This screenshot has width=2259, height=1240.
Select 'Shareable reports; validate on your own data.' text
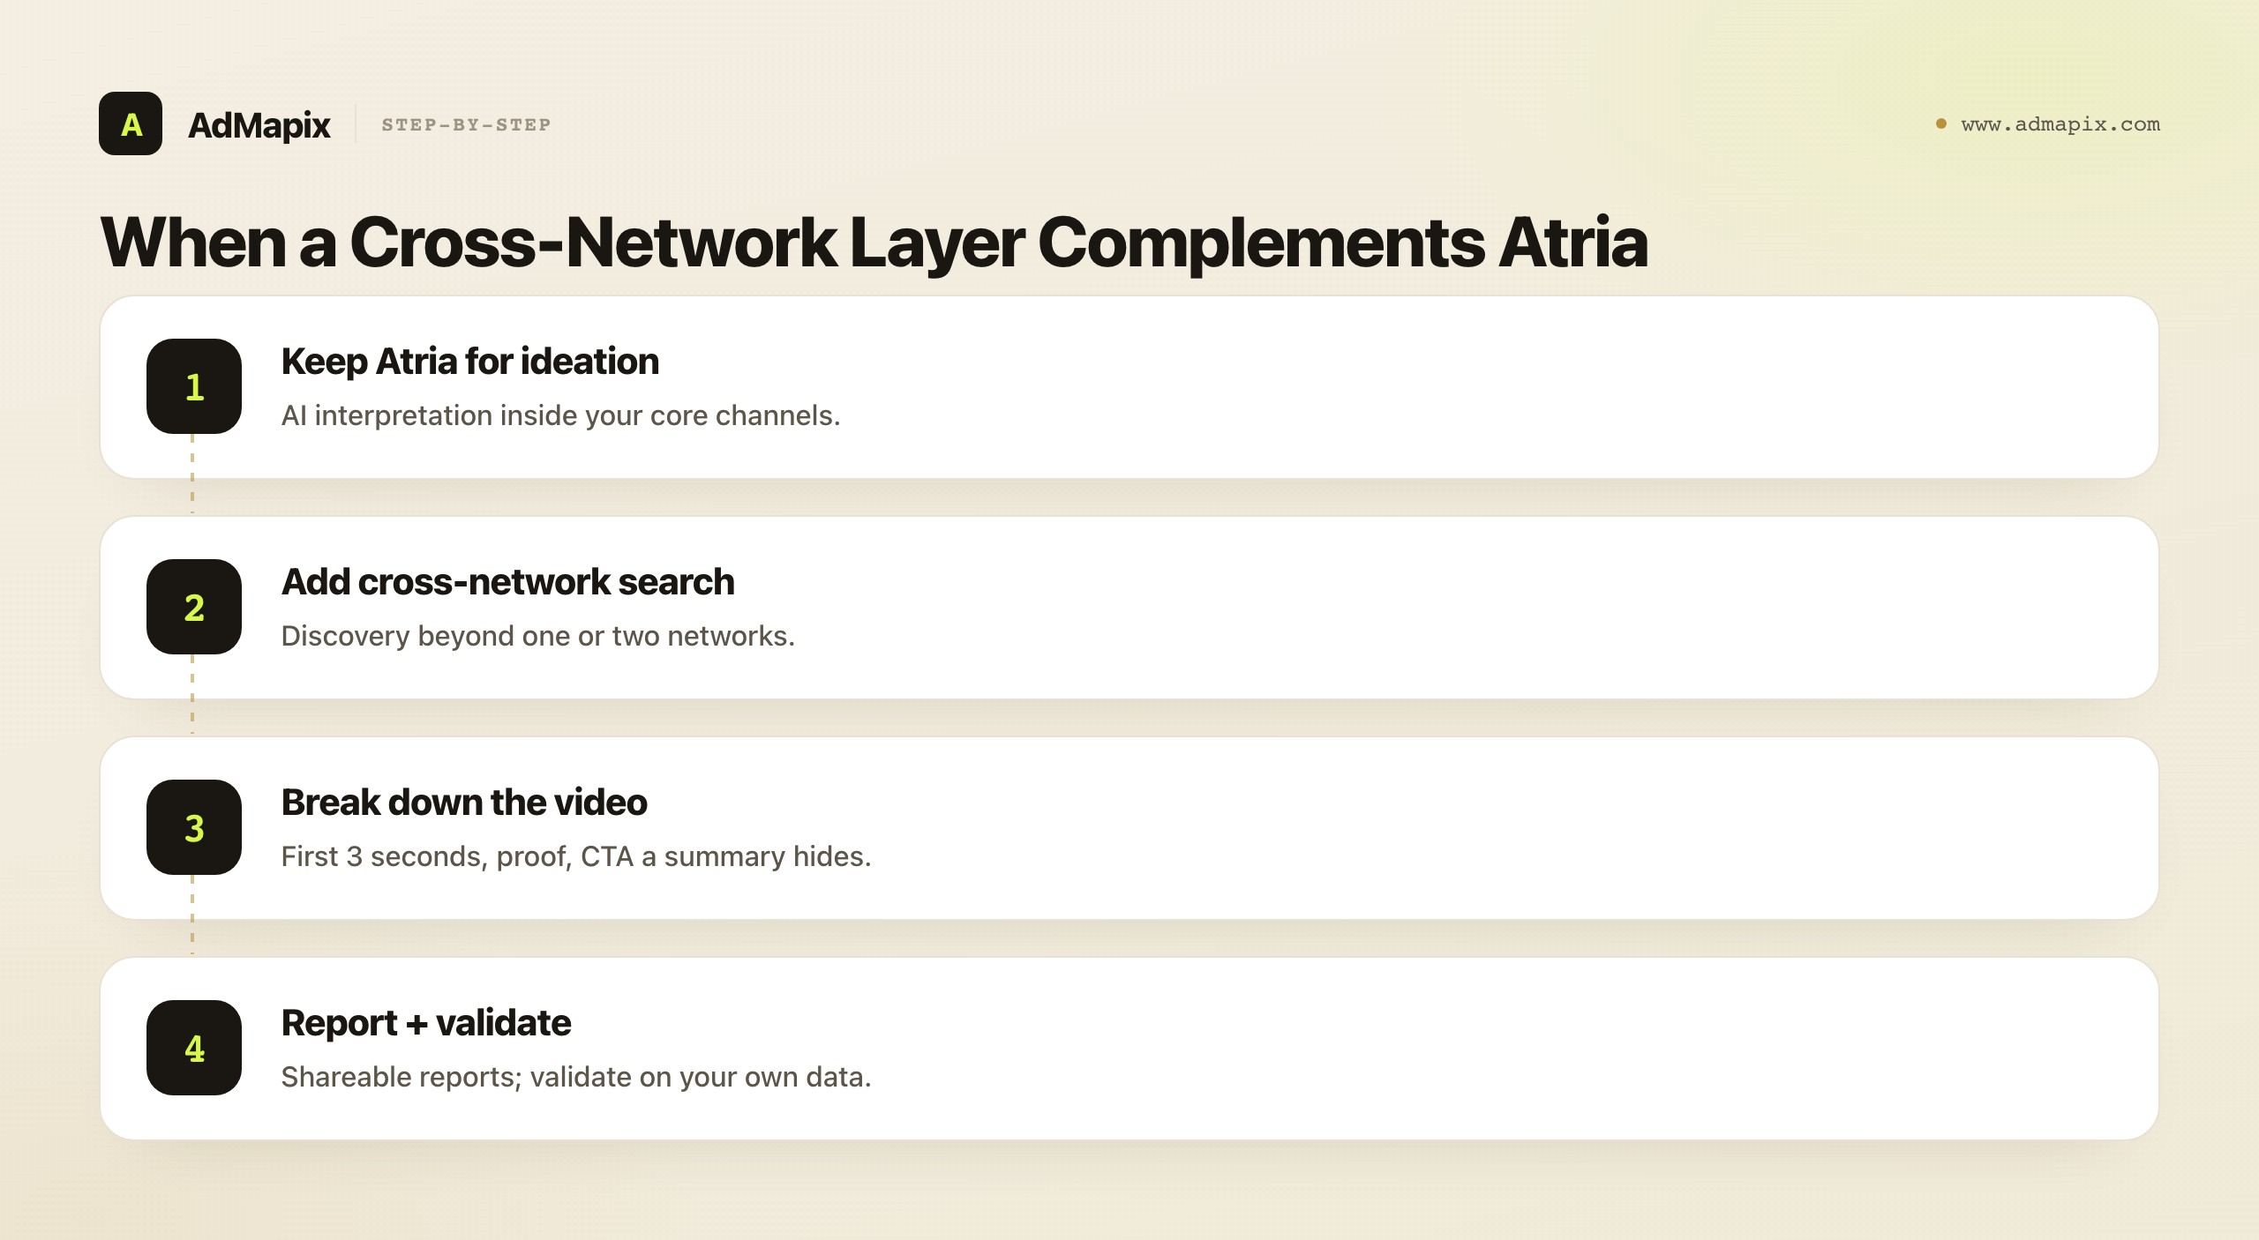point(576,1077)
